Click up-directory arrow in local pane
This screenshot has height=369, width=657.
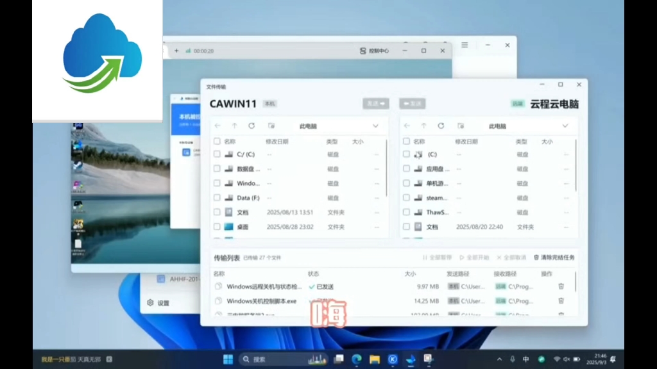[x=235, y=126]
